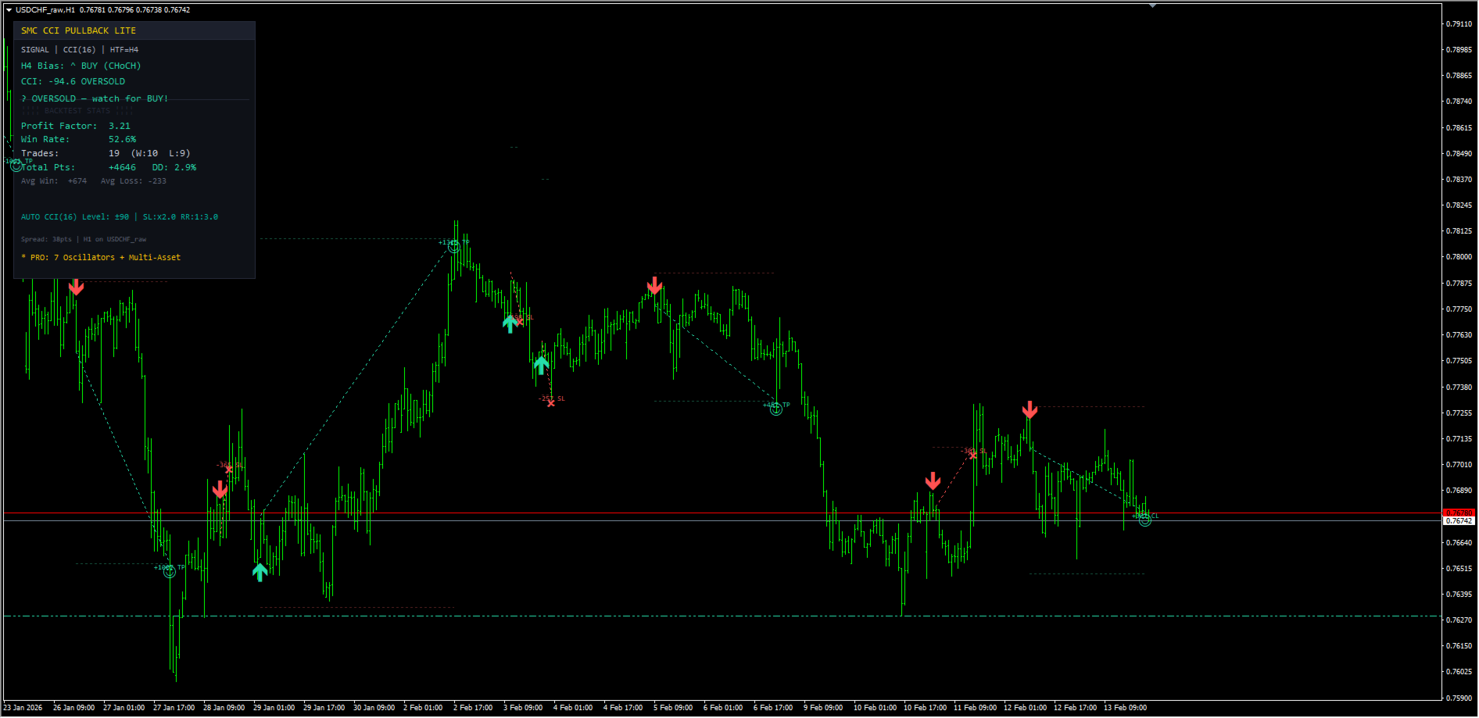Select the CL smiley marker at the latest bar

click(x=1145, y=520)
